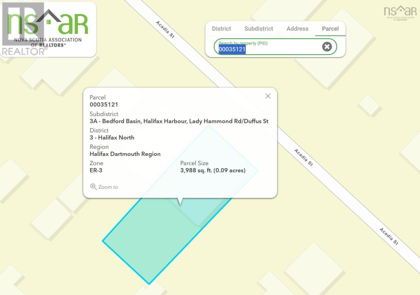Clear the PID search with the X icon
The image size is (420, 295).
(x=327, y=47)
